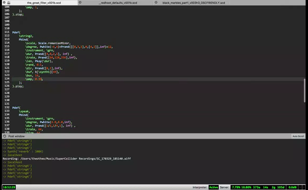
Task: Click the Server: label in status bar
Action: point(224,187)
